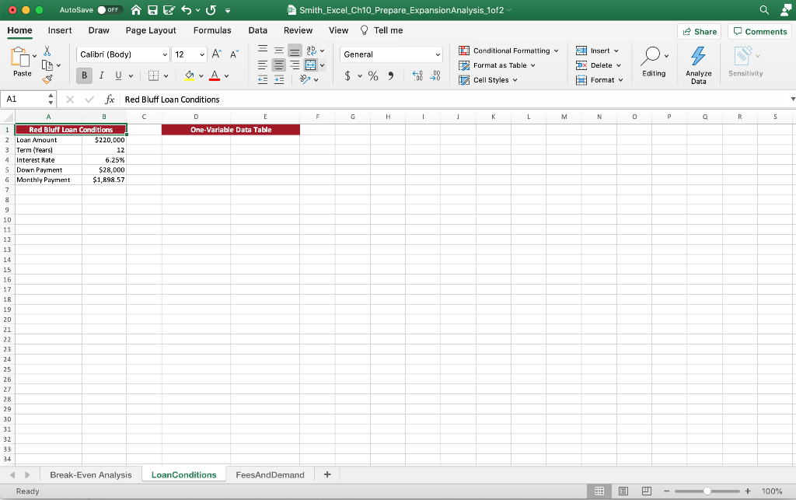This screenshot has width=796, height=500.
Task: Click Decrease Decimal icon
Action: (x=435, y=75)
